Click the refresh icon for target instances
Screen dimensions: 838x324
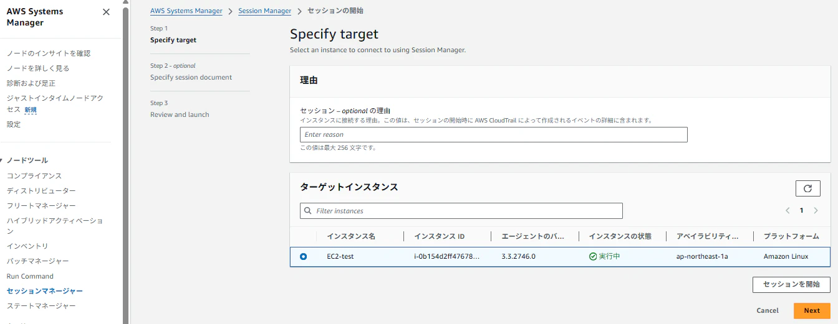click(x=807, y=188)
